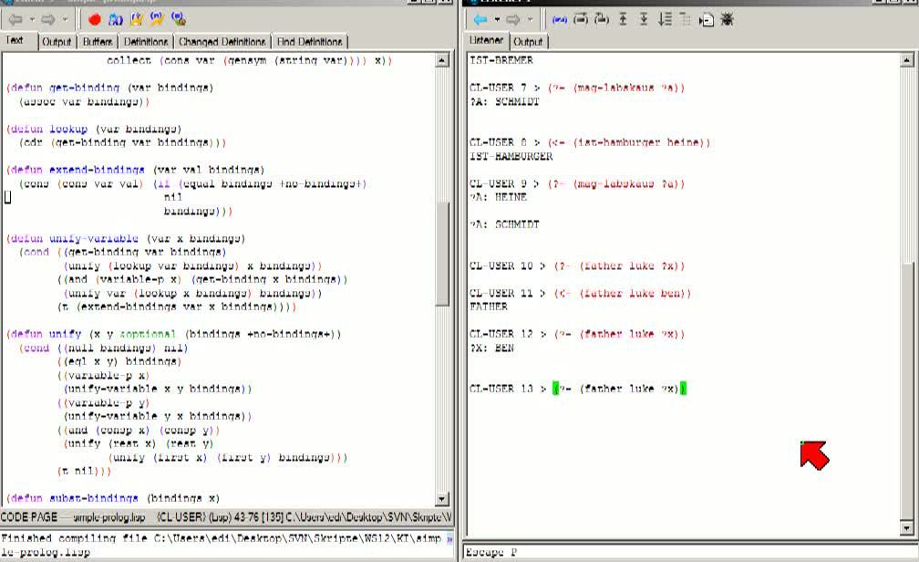Click the editor scrollbar up arrow
Viewport: 919px width, 562px height.
442,60
